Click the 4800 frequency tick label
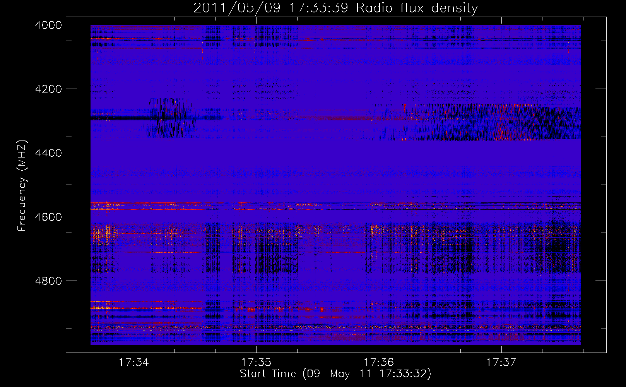 pyautogui.click(x=48, y=281)
